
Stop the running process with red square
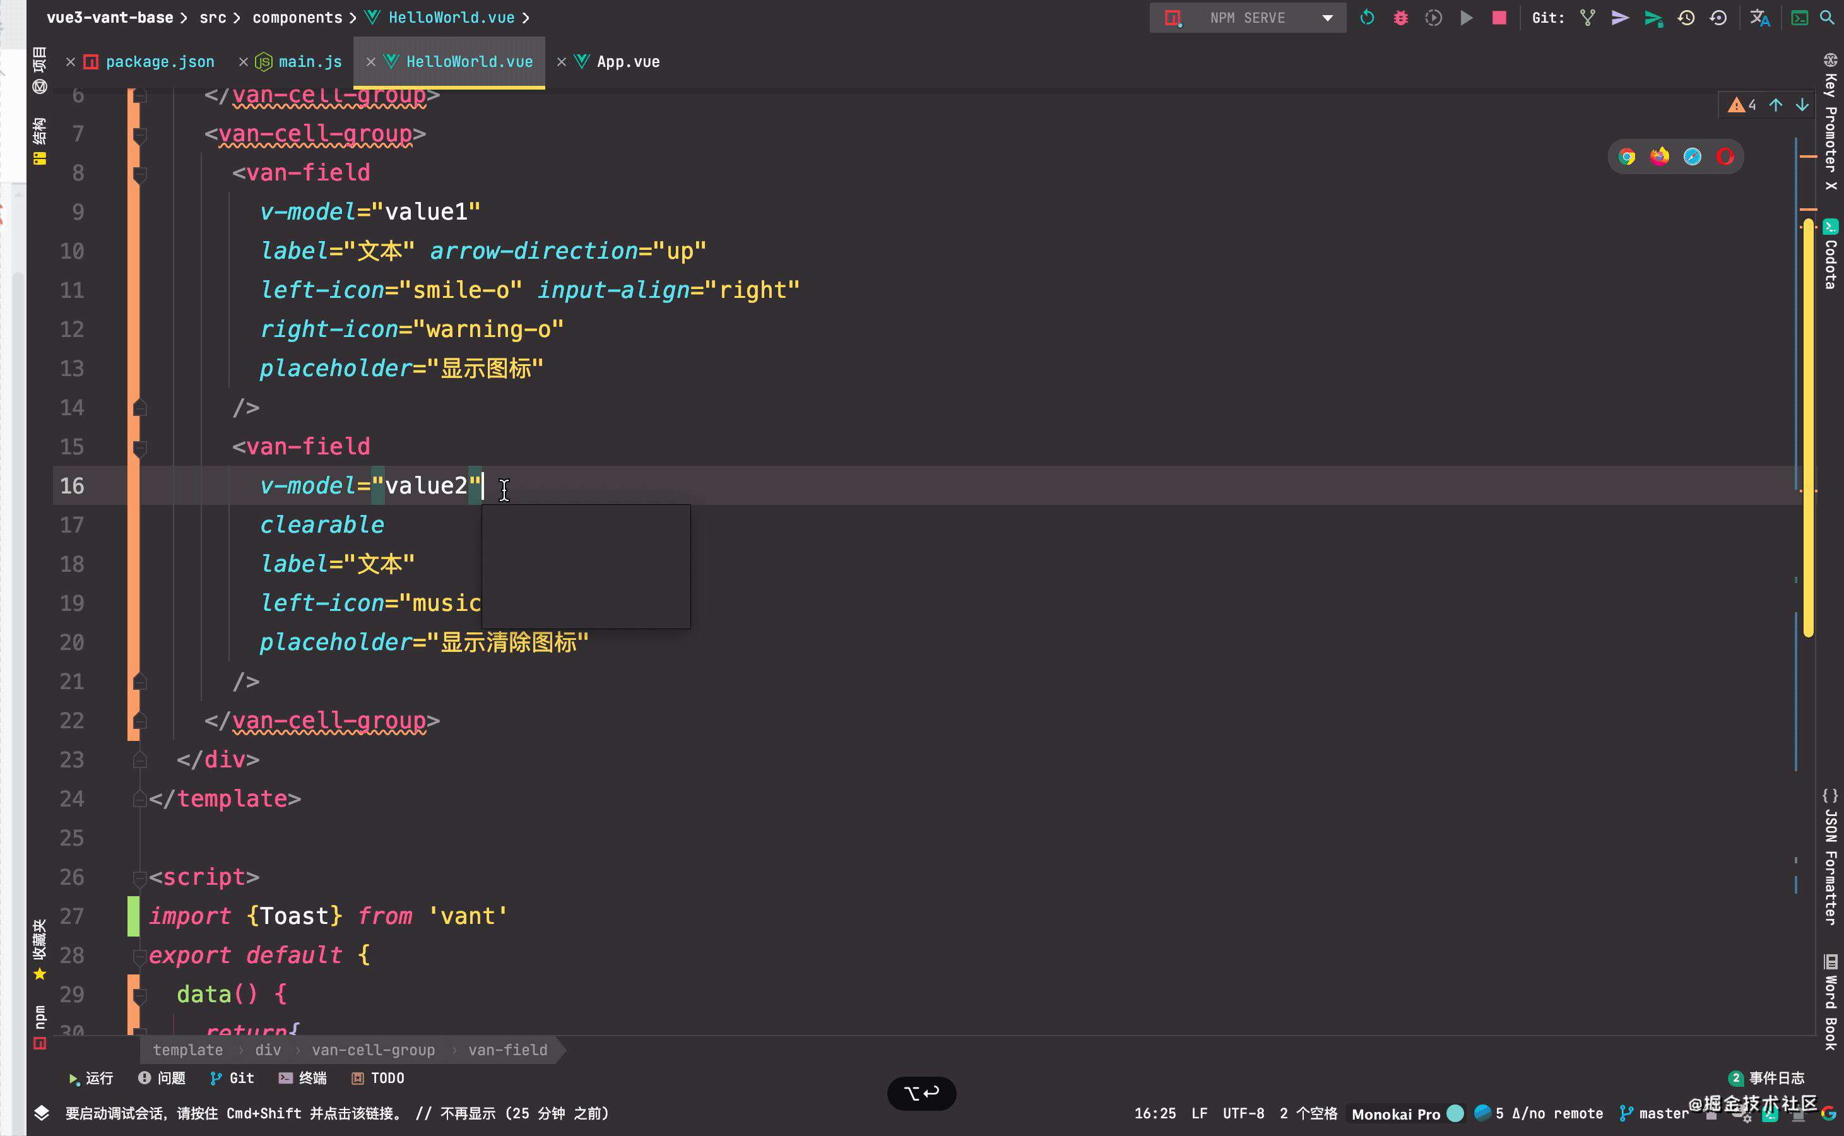[x=1498, y=17]
